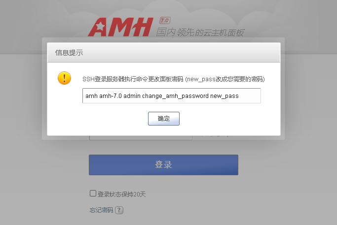Open the 忘记密码 forgot password link
Screen dimensions: 337x225
[x=101, y=210]
